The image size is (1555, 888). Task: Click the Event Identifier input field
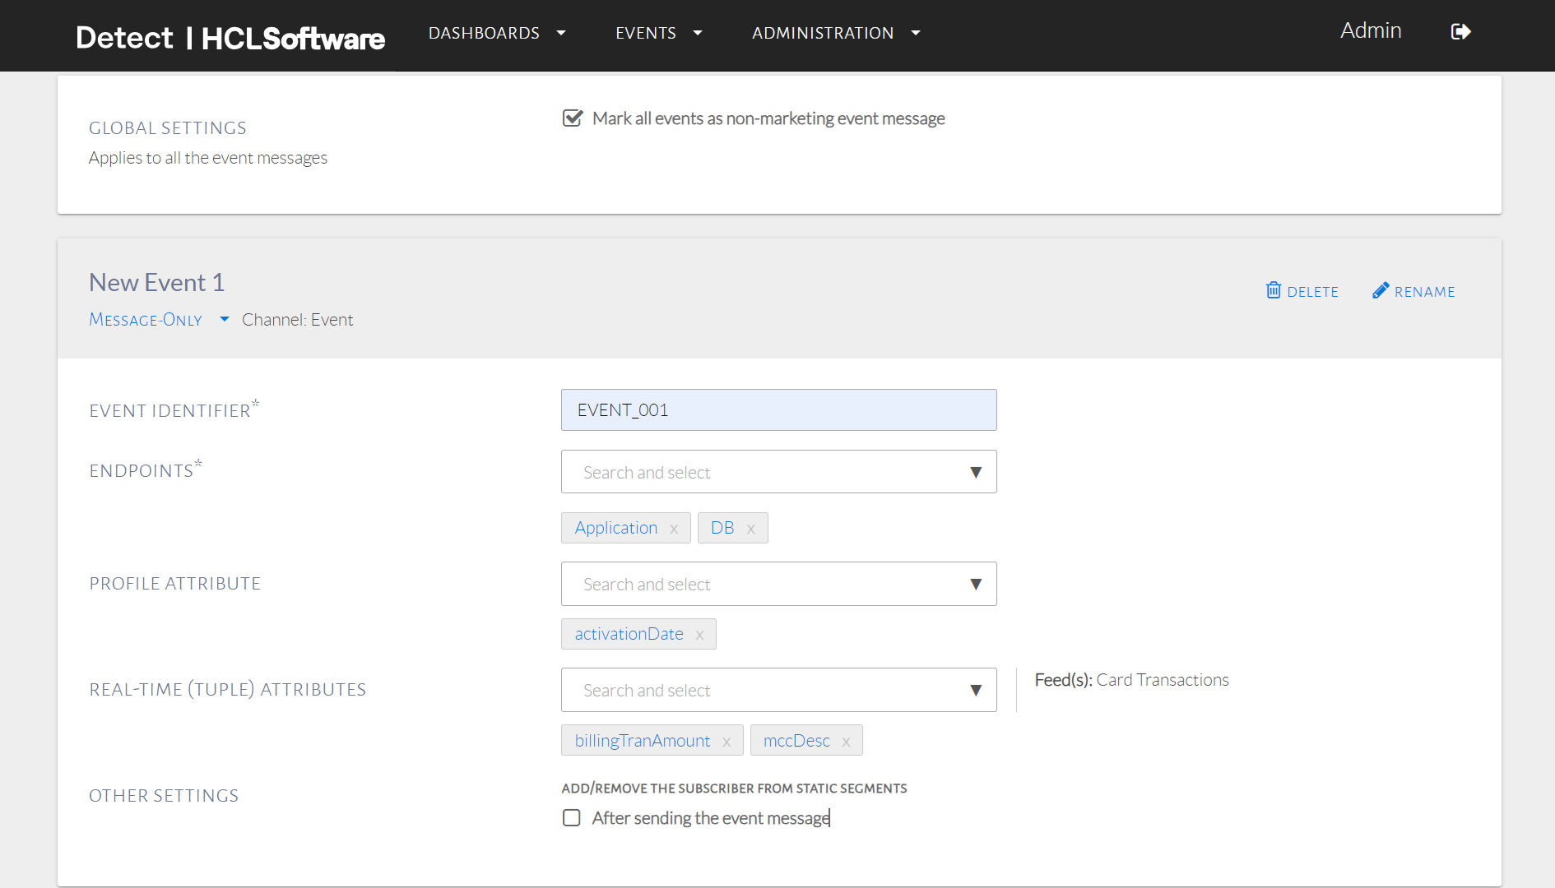(x=778, y=410)
